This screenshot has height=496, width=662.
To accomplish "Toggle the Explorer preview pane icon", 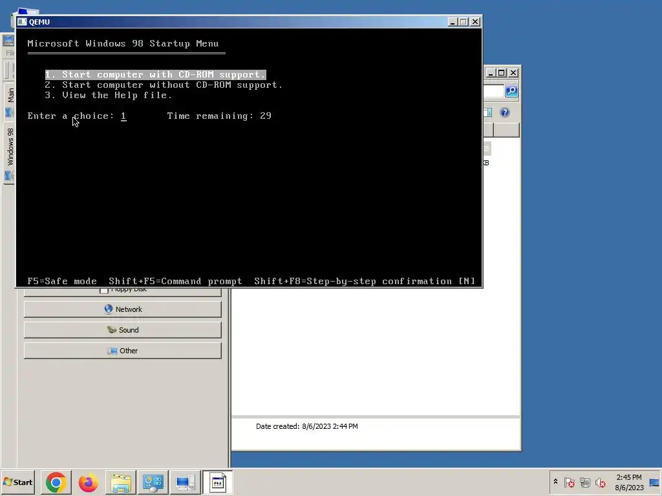I will pos(487,112).
